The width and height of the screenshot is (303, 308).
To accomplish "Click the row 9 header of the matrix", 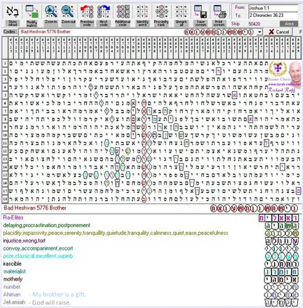I will (x=5, y=127).
